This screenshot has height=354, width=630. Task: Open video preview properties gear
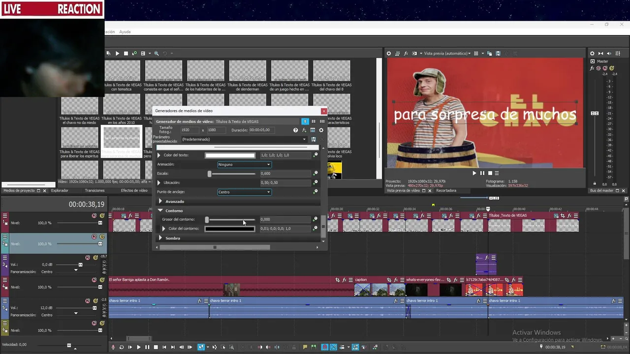(x=389, y=53)
